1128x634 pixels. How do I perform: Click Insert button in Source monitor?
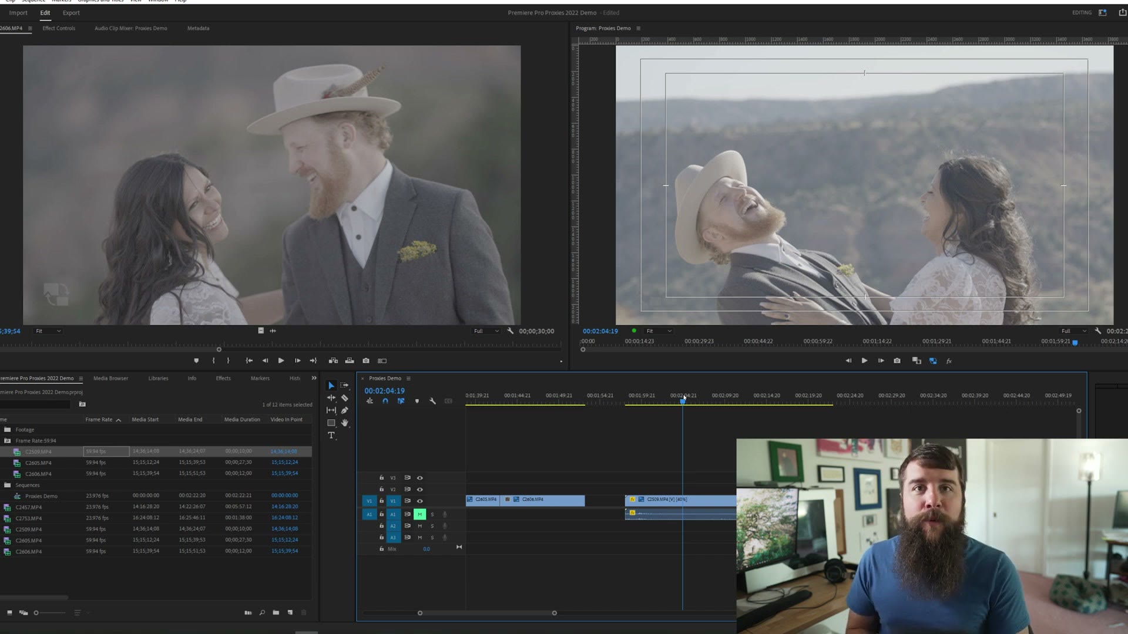click(333, 361)
